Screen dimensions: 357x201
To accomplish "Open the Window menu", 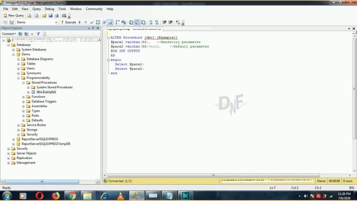I will (x=76, y=9).
